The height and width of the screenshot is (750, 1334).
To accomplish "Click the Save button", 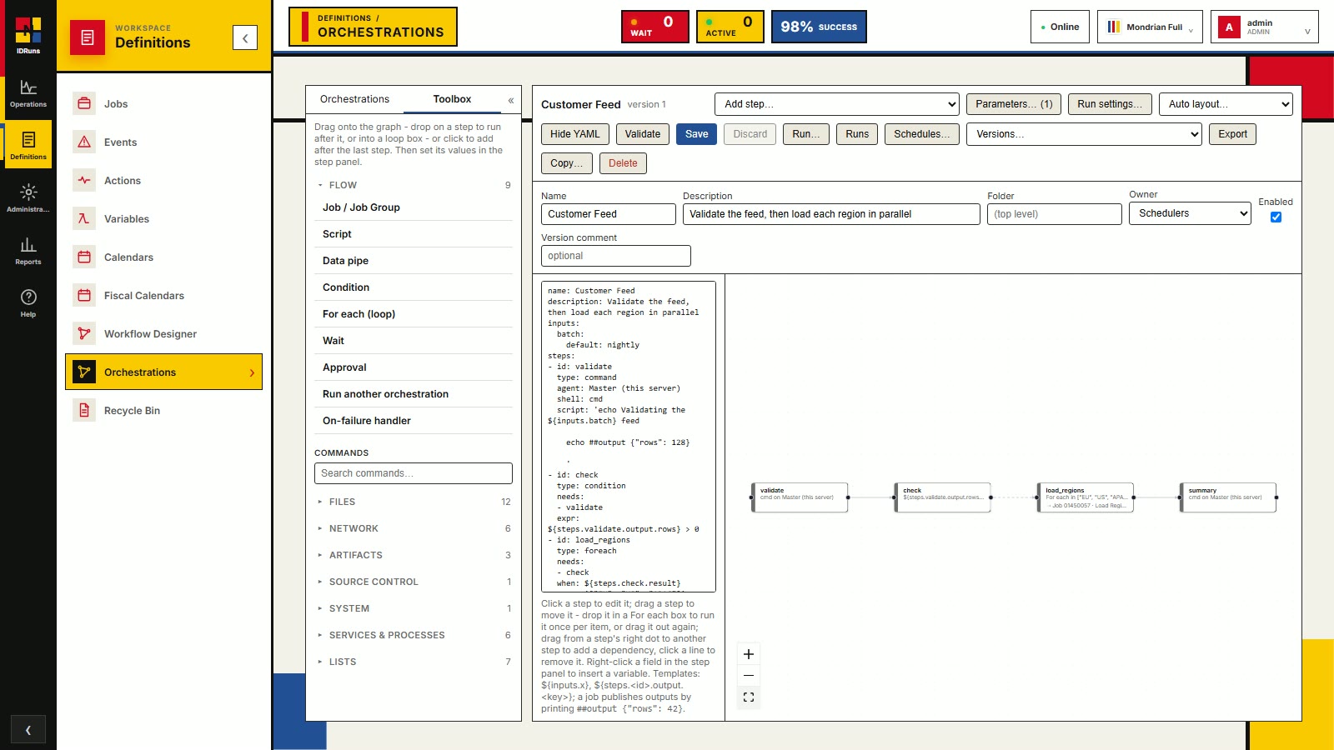I will click(697, 134).
